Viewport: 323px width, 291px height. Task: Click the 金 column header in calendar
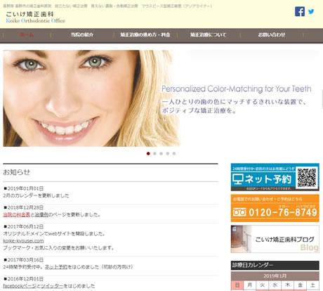[301, 285]
